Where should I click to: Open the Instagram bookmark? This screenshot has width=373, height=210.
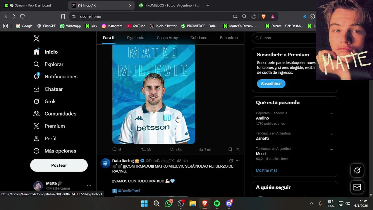click(112, 26)
